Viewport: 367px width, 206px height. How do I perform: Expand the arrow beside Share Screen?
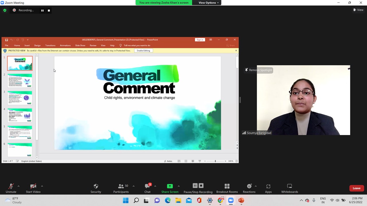click(x=179, y=186)
